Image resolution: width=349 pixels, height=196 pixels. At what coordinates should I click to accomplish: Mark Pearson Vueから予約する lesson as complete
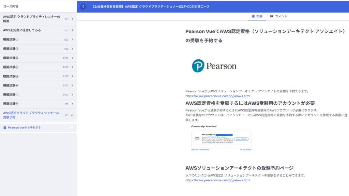click(x=72, y=128)
